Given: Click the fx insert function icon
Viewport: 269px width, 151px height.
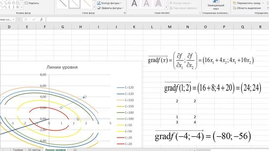Looking at the screenshot, I should pos(41,19).
